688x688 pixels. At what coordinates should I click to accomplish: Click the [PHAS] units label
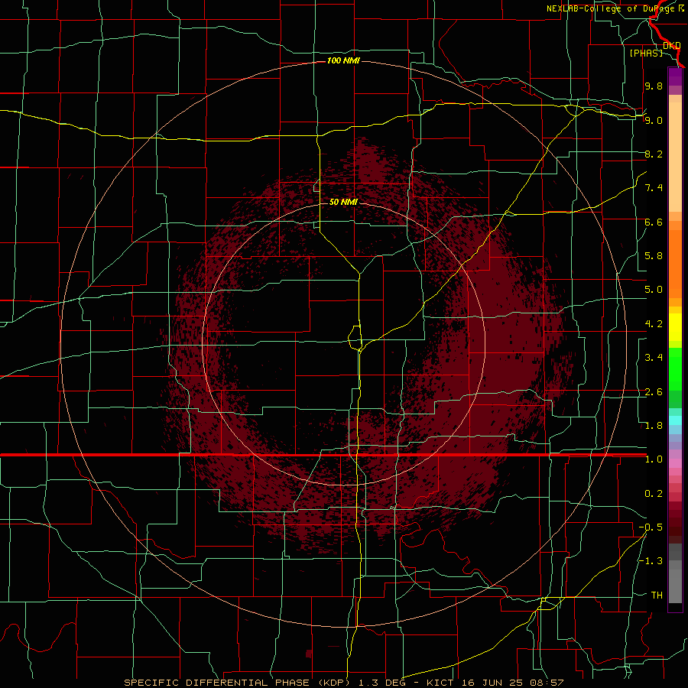(646, 54)
